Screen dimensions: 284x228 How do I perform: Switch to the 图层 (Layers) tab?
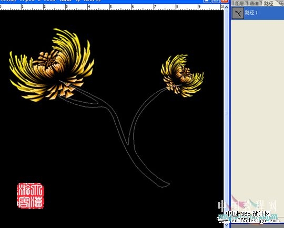(x=239, y=4)
